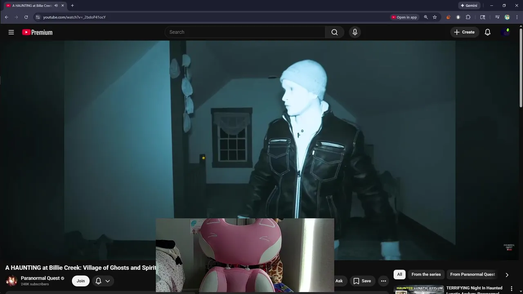Open the Paranormal Quest channel avatar

point(11,281)
